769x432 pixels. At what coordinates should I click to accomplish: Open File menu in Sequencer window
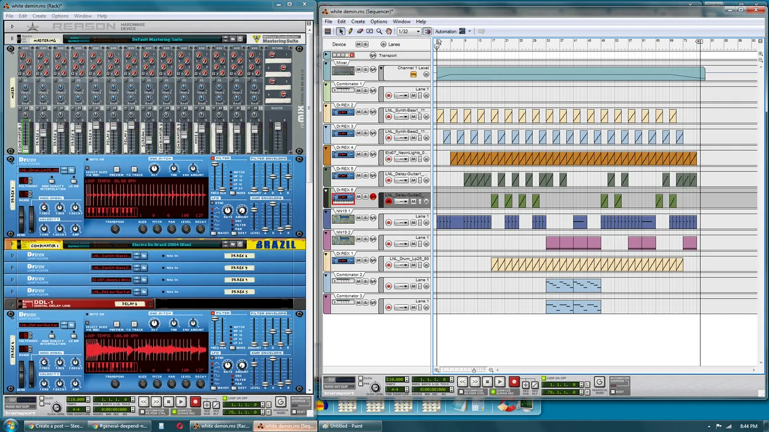point(329,22)
